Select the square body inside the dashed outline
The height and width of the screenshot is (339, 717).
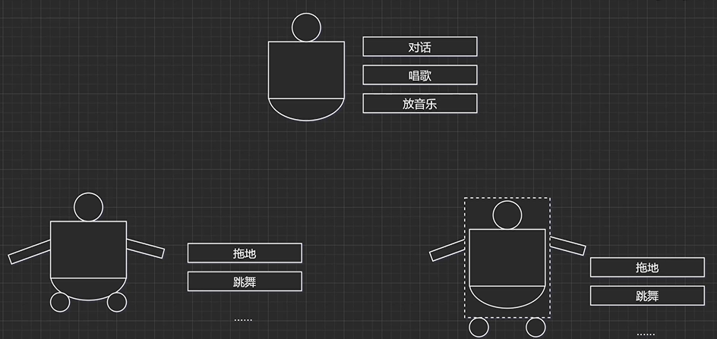507,258
